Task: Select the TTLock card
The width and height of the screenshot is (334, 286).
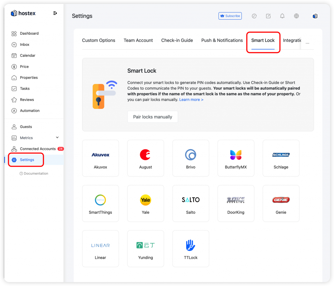Action: point(190,249)
